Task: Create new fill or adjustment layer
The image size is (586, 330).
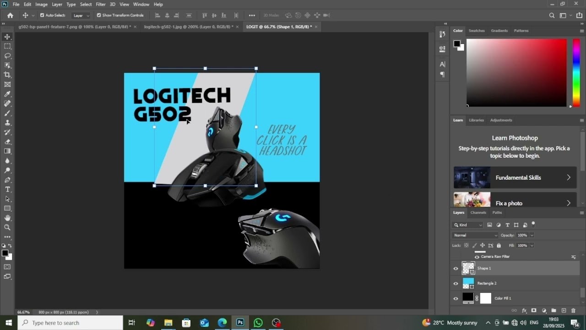Action: [x=544, y=311]
